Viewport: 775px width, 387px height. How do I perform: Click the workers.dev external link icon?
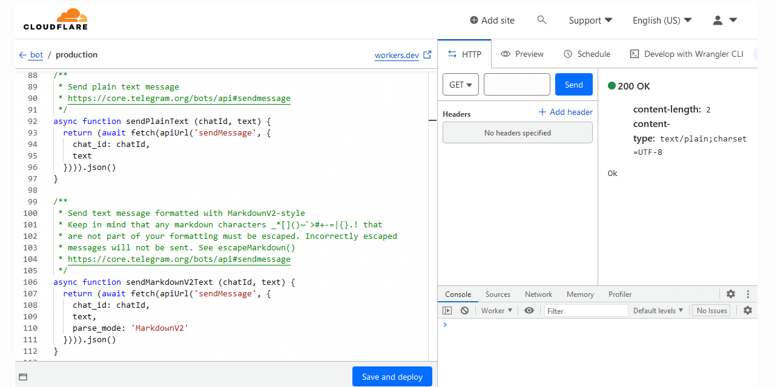tap(427, 54)
